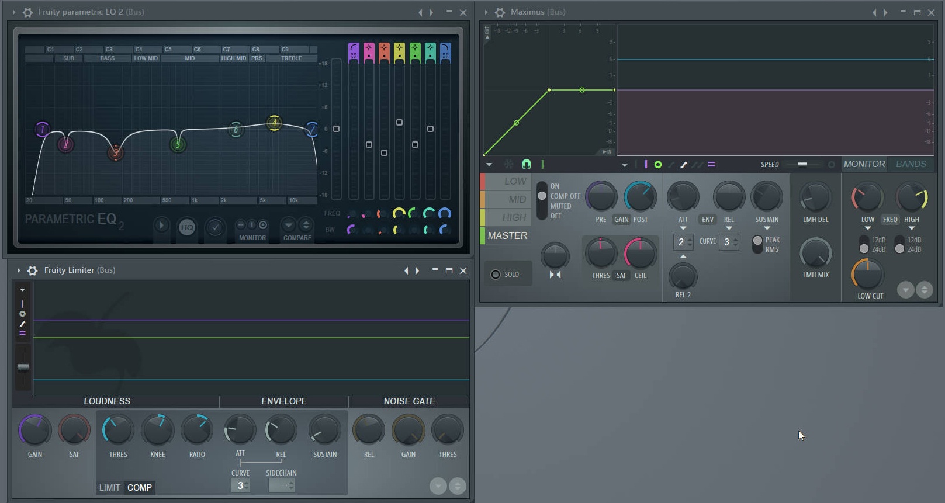Click the vertical level slider in Fruity Limiter
Image resolution: width=945 pixels, height=503 pixels.
[23, 366]
